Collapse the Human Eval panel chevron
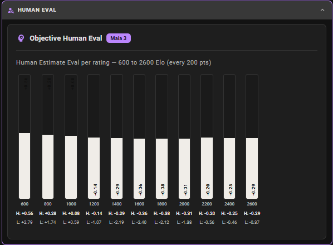Screen dimensions: 333x245 322,10
